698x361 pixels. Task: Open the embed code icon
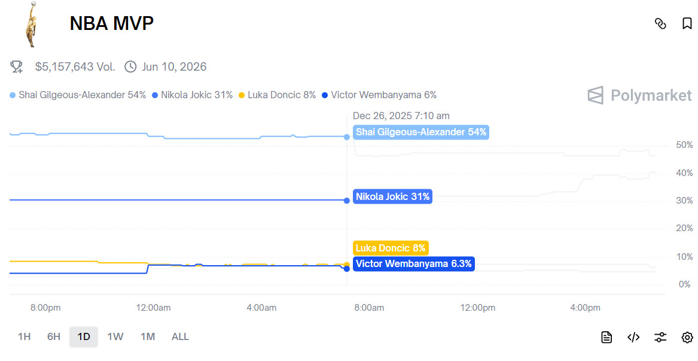coord(633,337)
